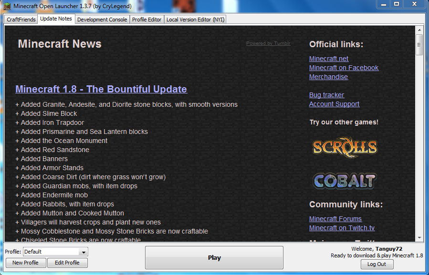
Task: Maximize the launcher window
Action: (397, 4)
